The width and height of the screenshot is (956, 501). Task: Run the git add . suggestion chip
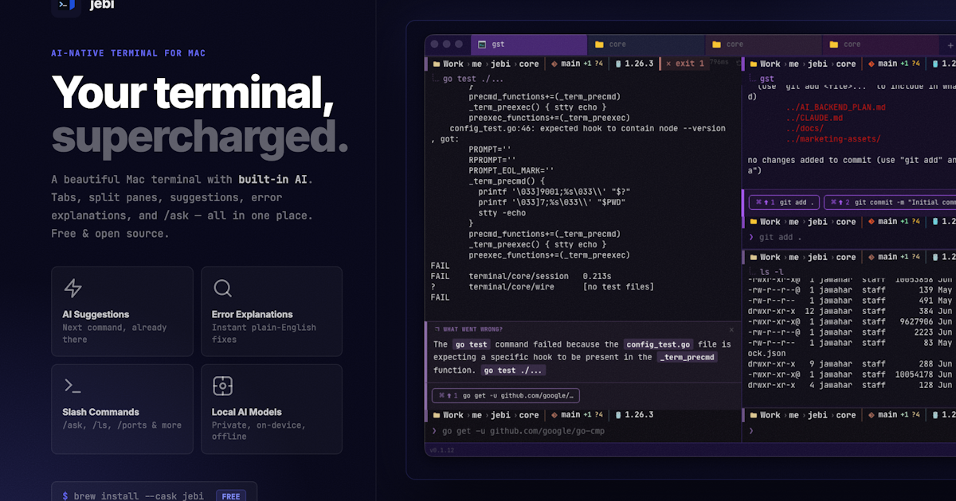click(784, 203)
